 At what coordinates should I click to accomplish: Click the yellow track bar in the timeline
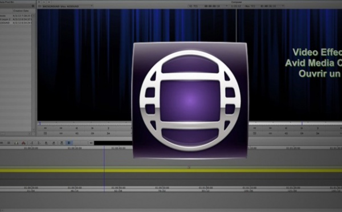(171, 170)
